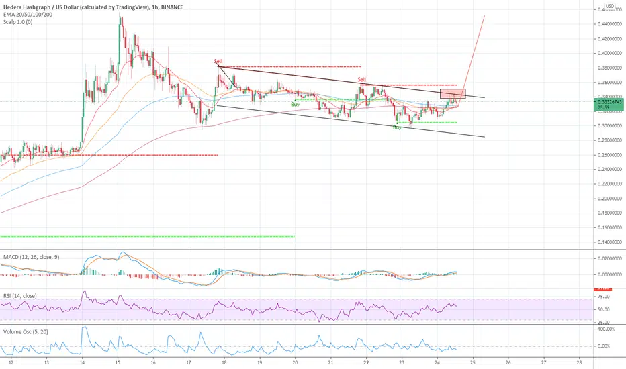Click 0.28000000 on the price axis
Screen dimensions: 626x369
click(610, 140)
